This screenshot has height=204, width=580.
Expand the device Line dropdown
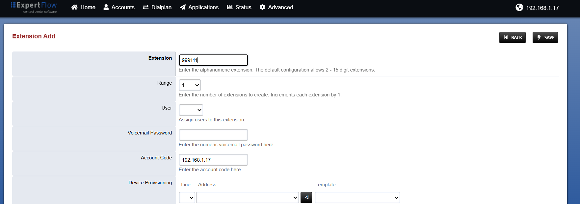187,197
